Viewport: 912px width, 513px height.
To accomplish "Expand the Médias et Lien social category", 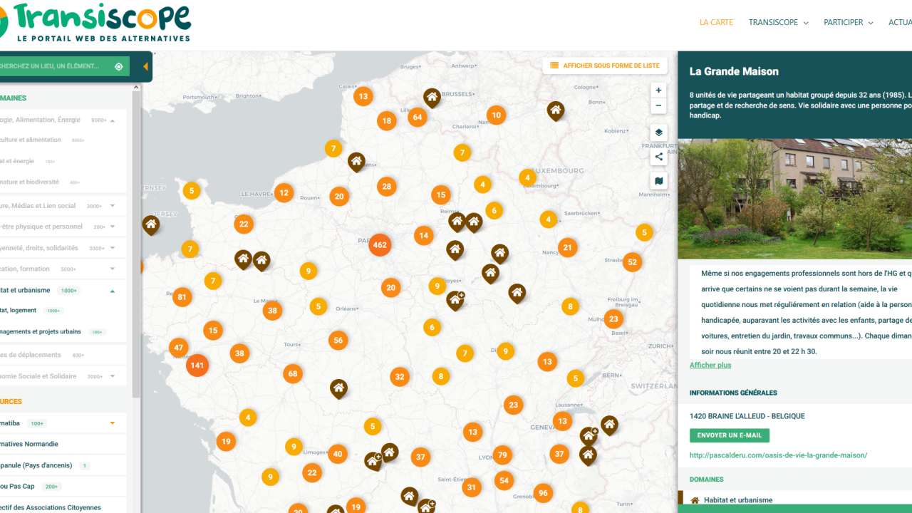I will coord(113,206).
